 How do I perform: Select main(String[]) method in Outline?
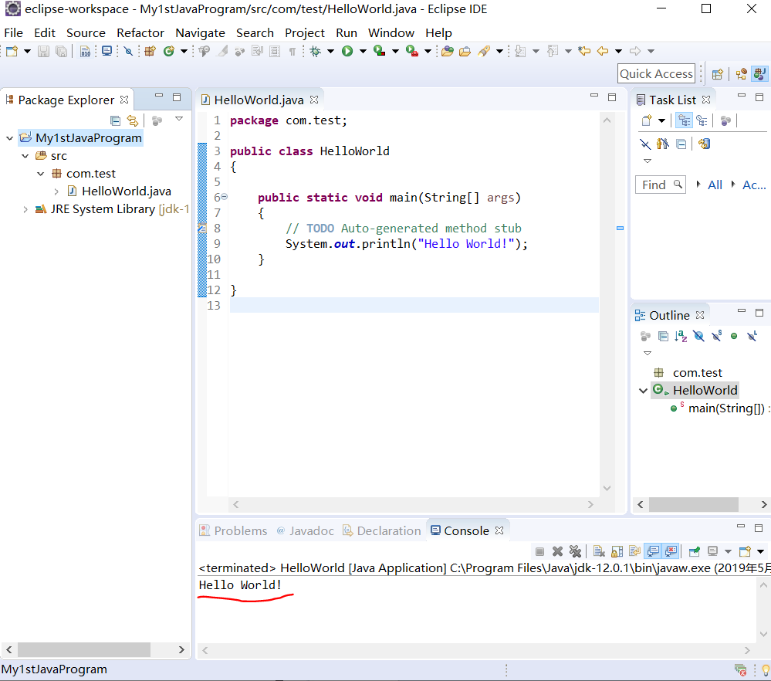pyautogui.click(x=726, y=408)
